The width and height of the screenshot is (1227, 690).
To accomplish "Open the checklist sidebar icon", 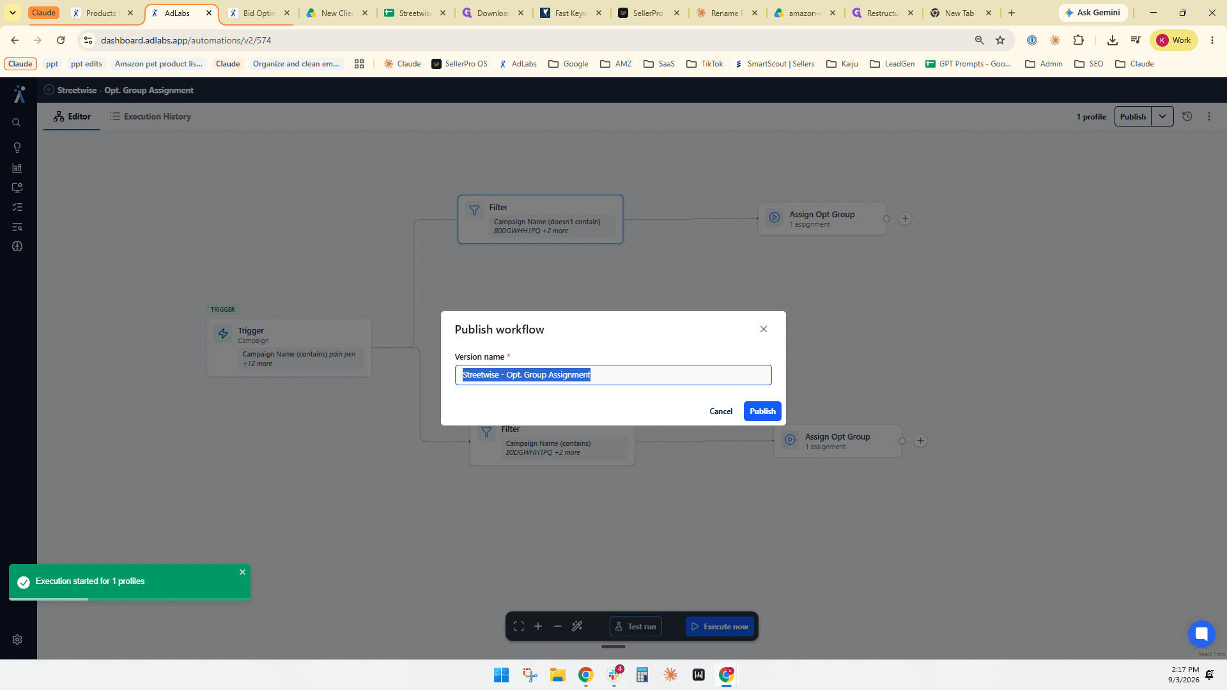I will pyautogui.click(x=17, y=207).
